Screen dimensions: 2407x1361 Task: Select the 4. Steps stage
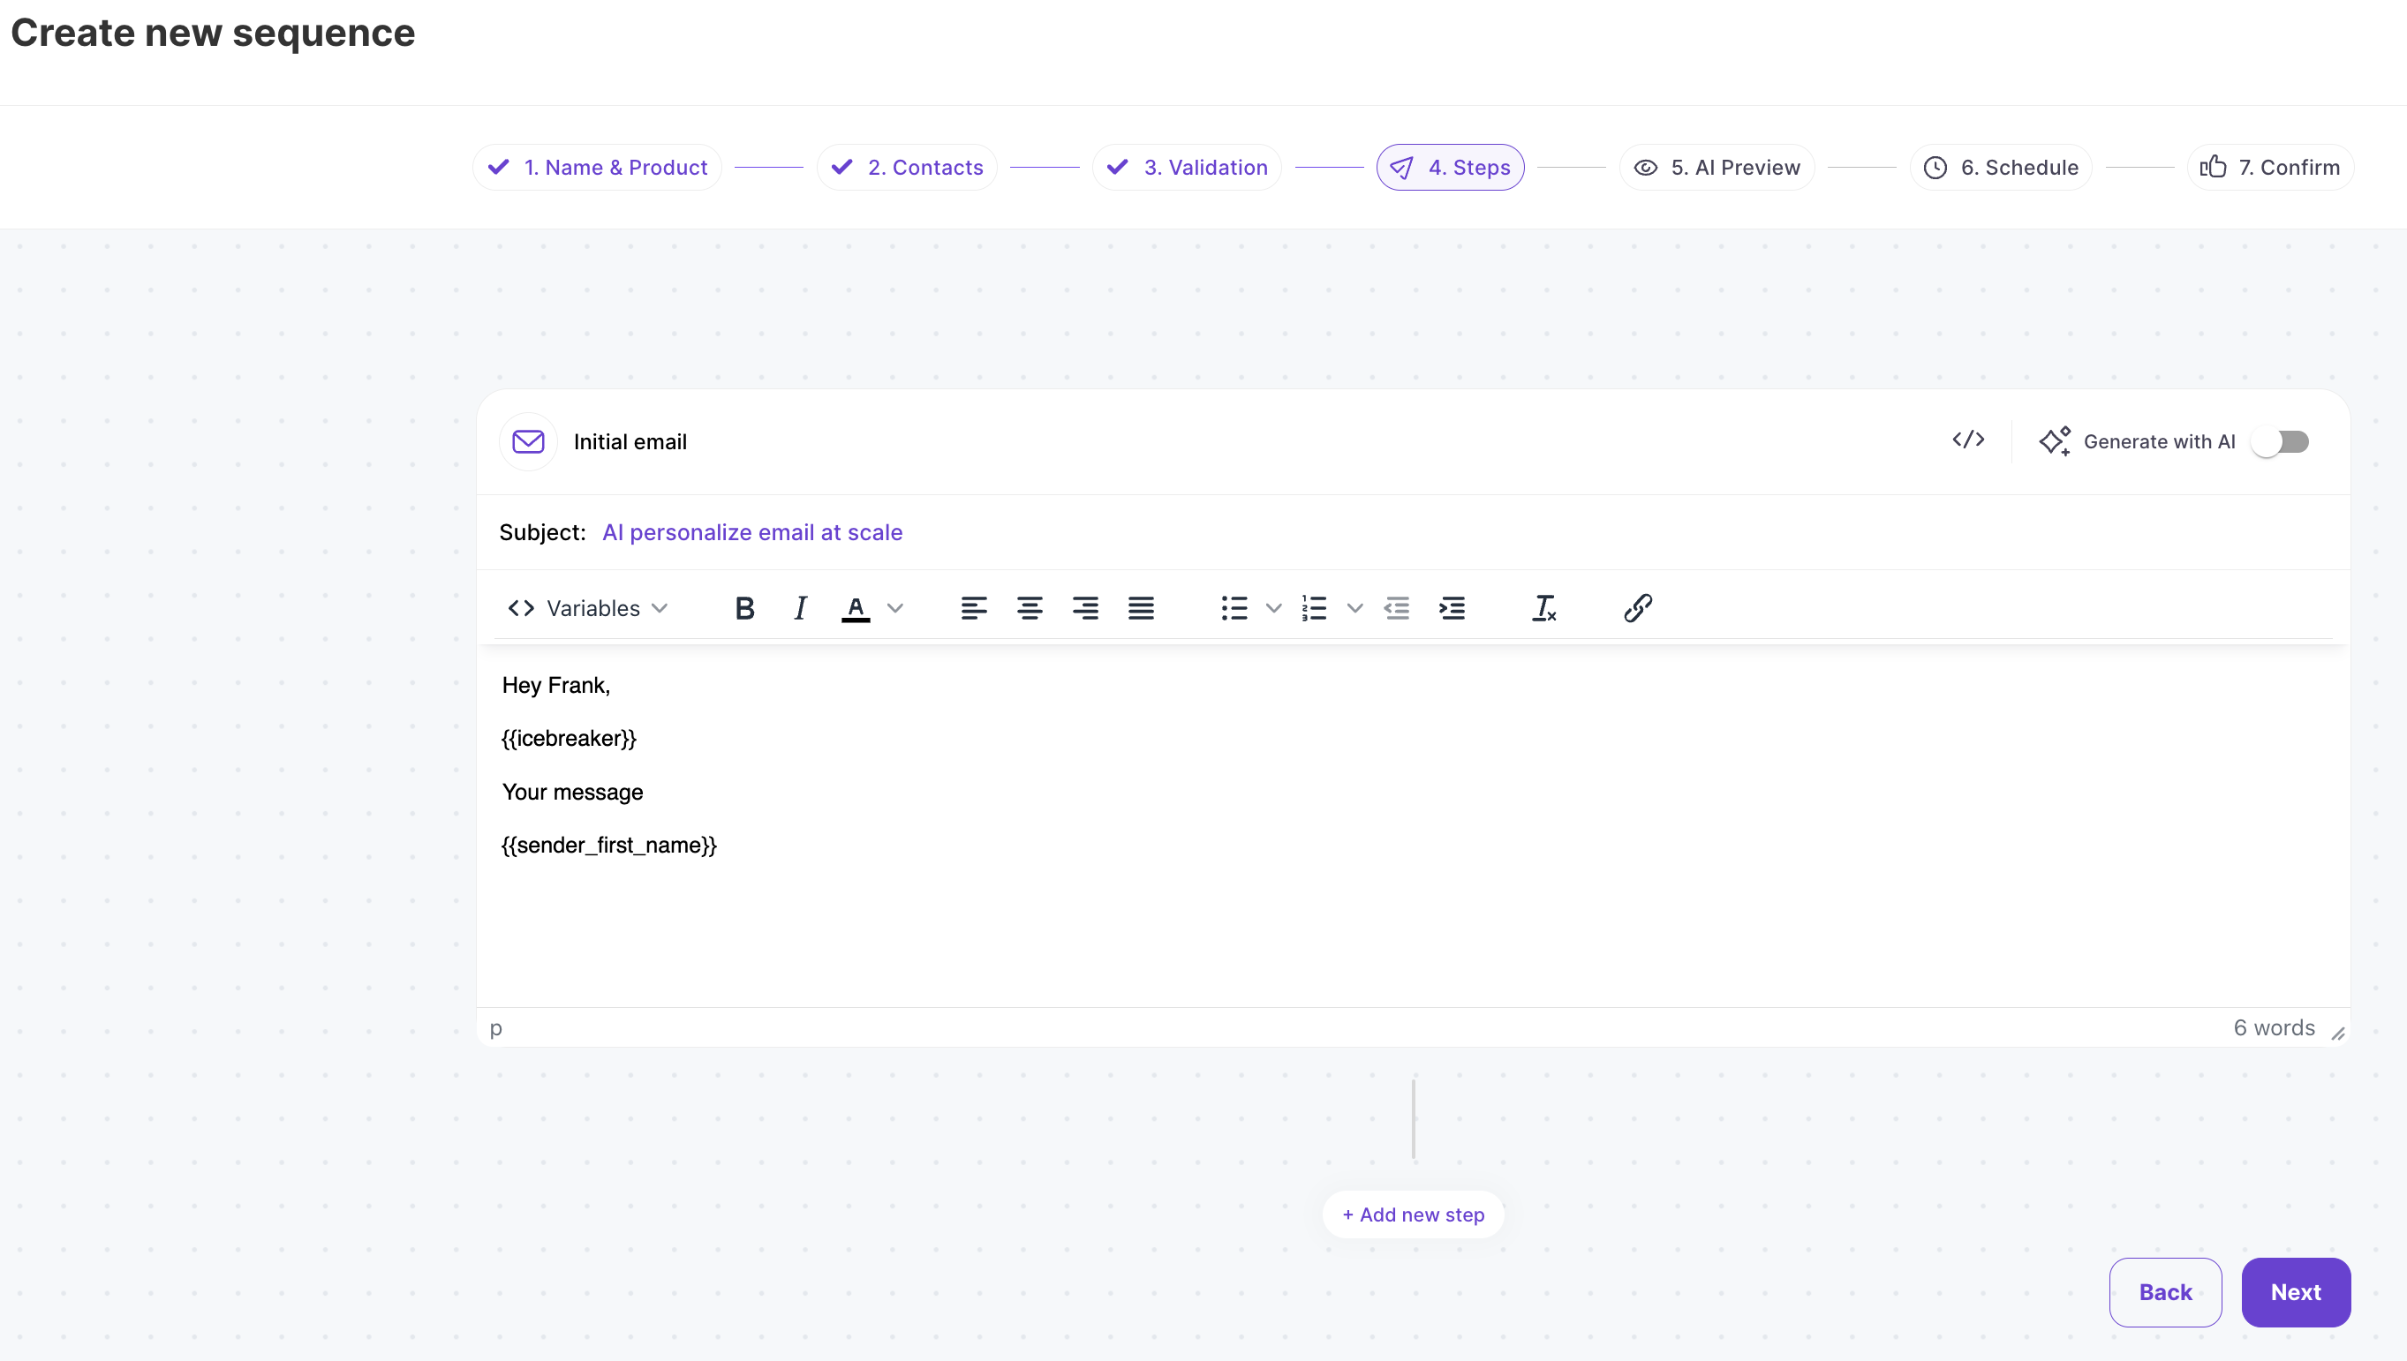pos(1450,168)
